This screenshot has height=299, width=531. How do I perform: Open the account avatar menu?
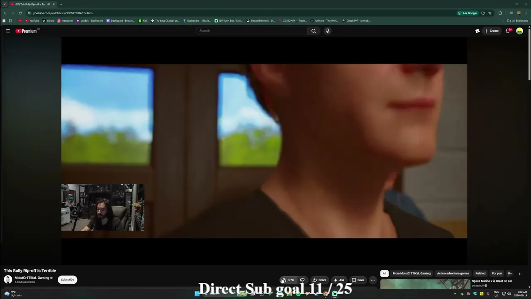519,31
